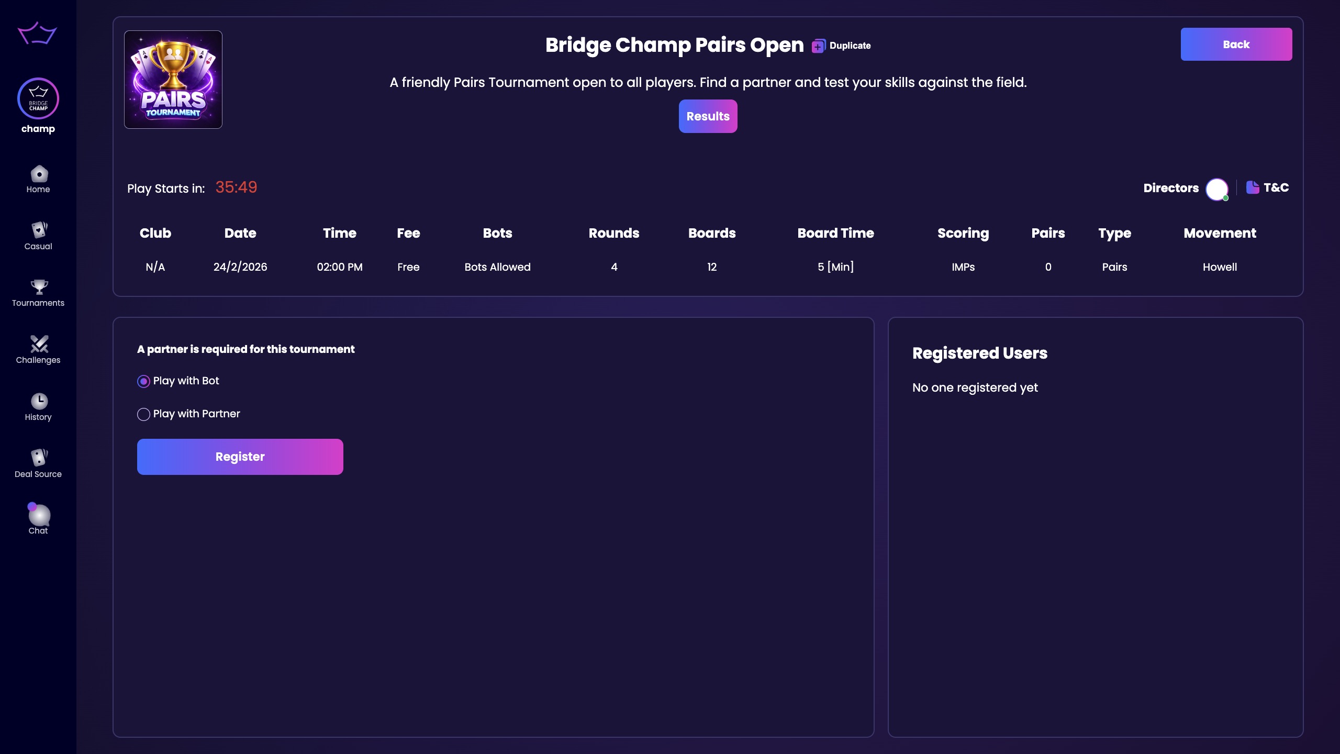Viewport: 1340px width, 754px height.
Task: Click the Pairs Tournament trophy image
Action: (173, 79)
